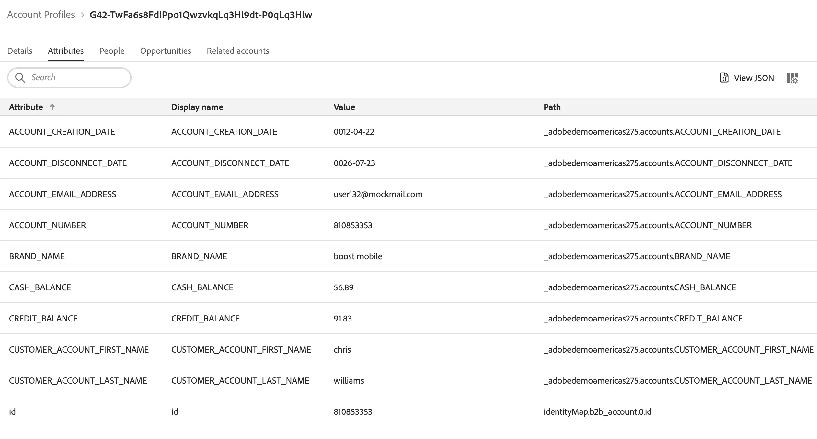Focus the attributes Search field

(69, 78)
